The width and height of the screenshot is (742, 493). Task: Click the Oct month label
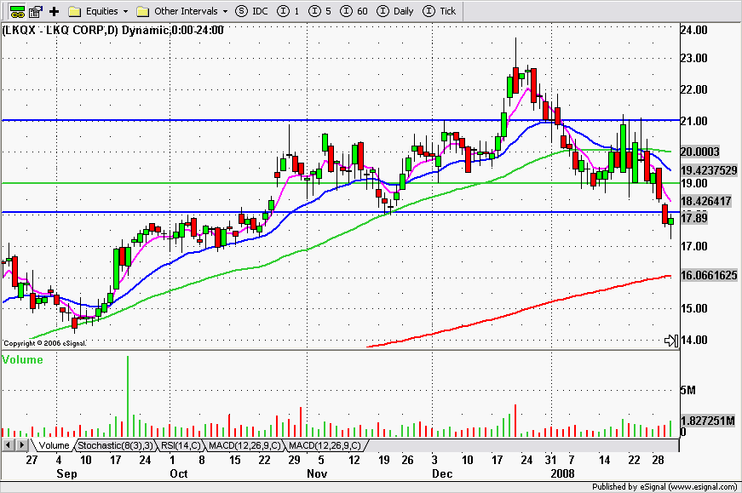(x=178, y=473)
